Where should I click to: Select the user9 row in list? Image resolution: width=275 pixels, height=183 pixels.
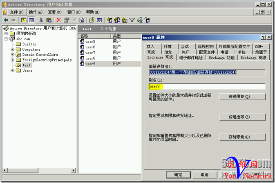pyautogui.click(x=110, y=64)
